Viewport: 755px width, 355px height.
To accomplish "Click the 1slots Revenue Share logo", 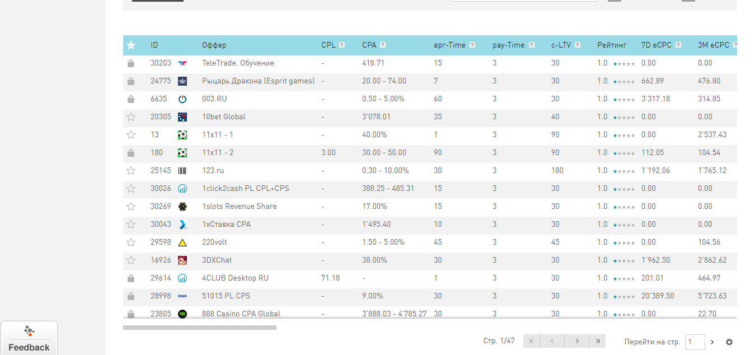I will pos(182,207).
